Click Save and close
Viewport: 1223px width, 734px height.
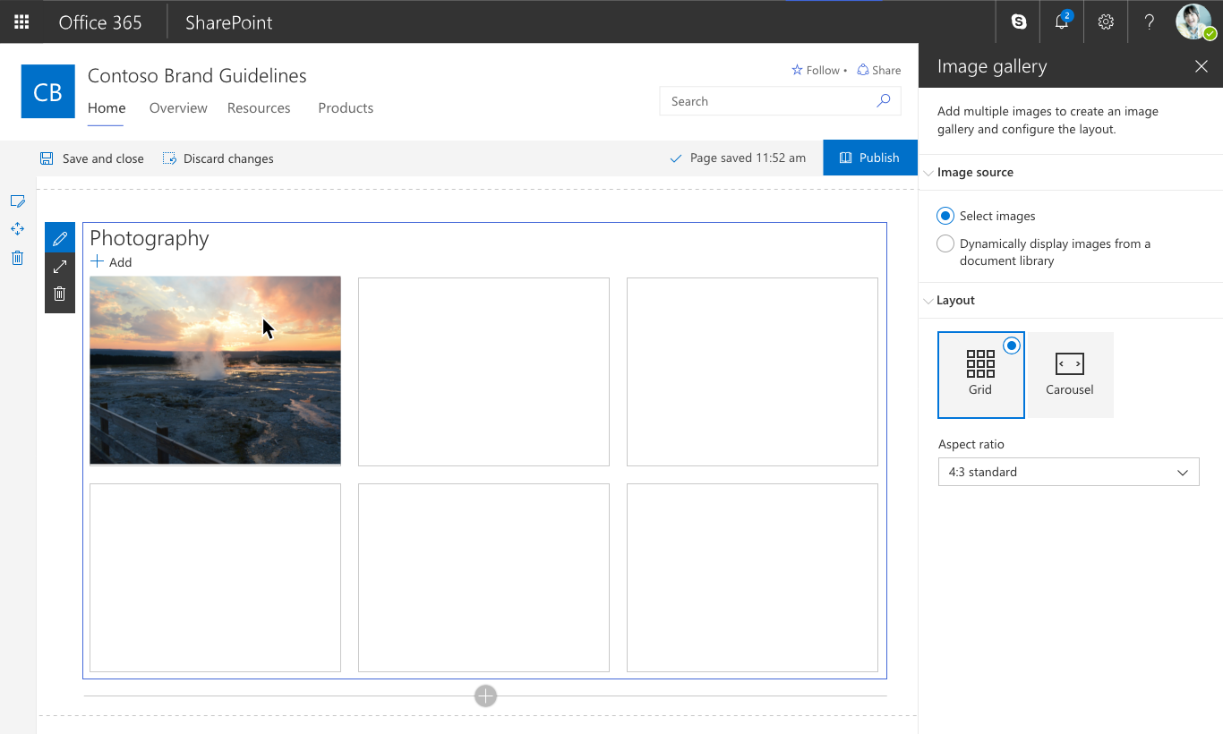tap(91, 158)
